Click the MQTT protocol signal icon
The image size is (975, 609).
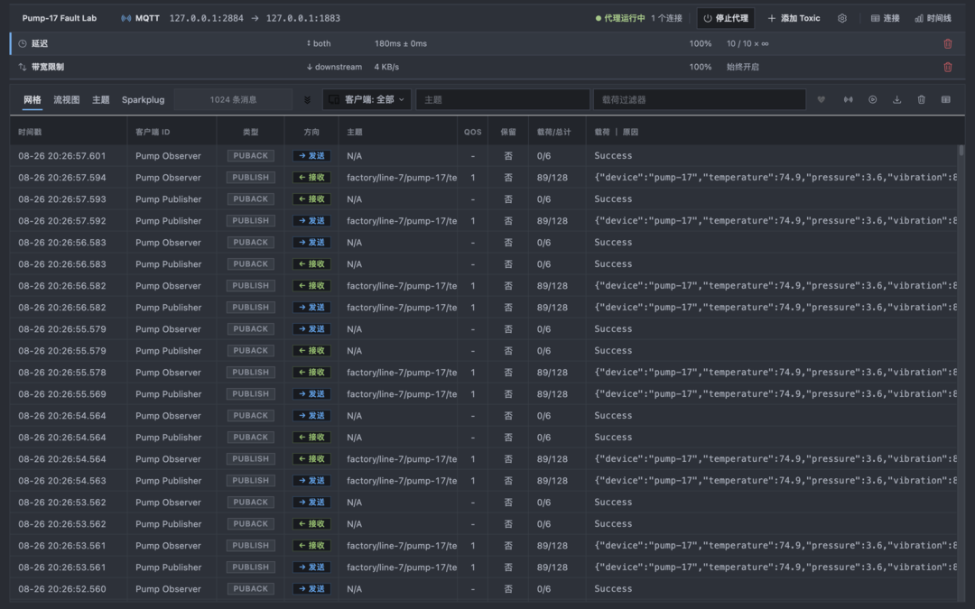(125, 18)
